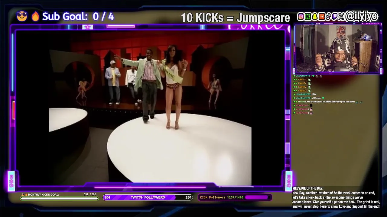Image resolution: width=387 pixels, height=217 pixels.
Task: Click the 10 KICKs = Jumpscare text
Action: pyautogui.click(x=235, y=18)
